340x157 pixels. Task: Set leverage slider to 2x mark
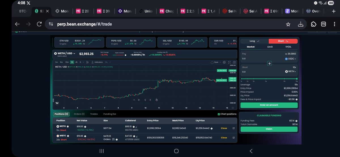pyautogui.click(x=248, y=79)
